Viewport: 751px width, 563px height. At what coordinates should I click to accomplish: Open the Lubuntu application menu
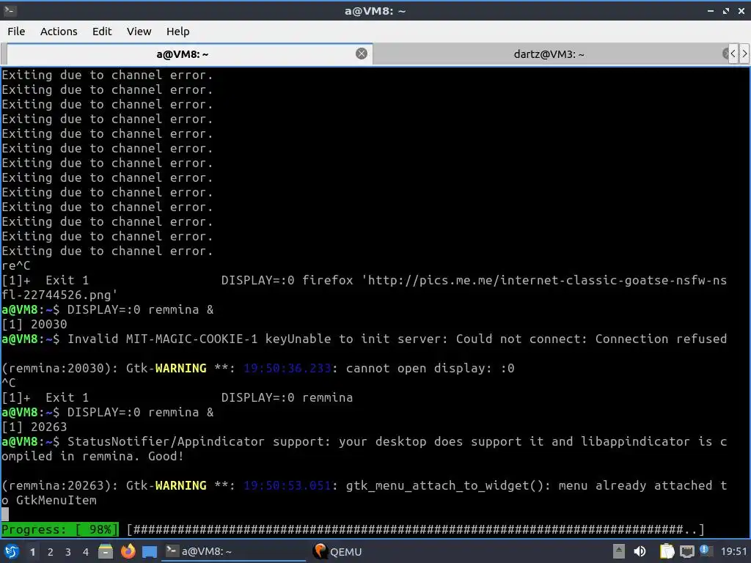(x=12, y=551)
